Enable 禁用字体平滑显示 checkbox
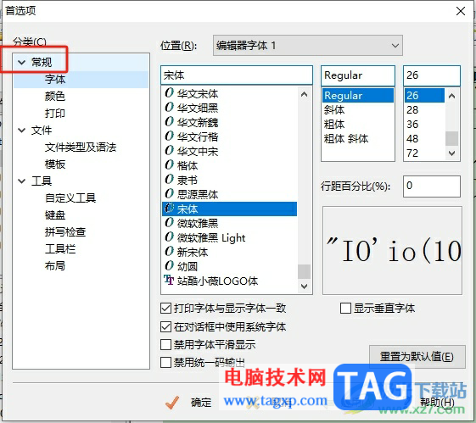Screen dimensions: 476x423 [165, 344]
